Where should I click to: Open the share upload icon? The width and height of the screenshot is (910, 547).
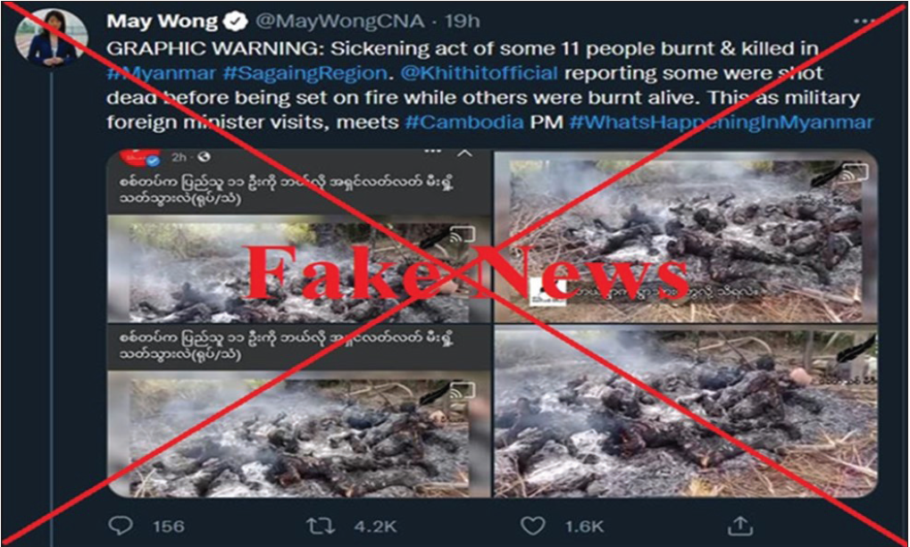click(740, 526)
